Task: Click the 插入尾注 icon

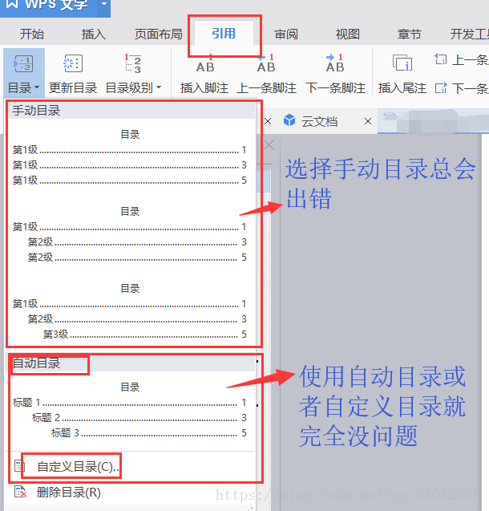Action: pos(402,63)
